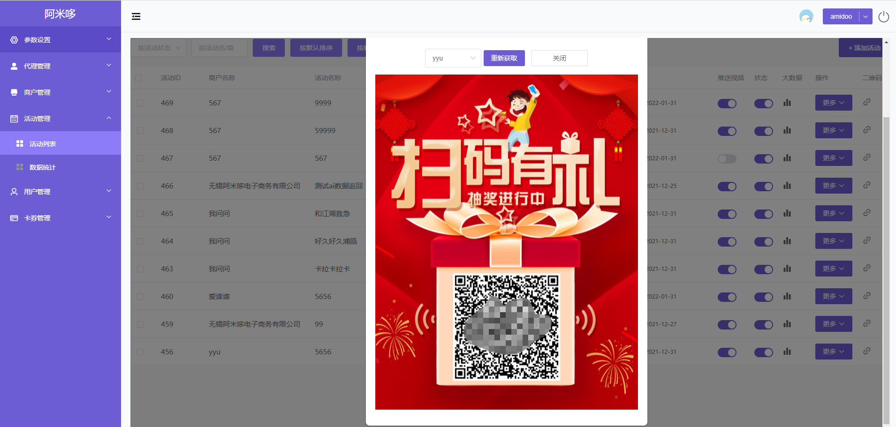Open big data chart icon for row 459
Image resolution: width=896 pixels, height=427 pixels.
click(x=787, y=324)
